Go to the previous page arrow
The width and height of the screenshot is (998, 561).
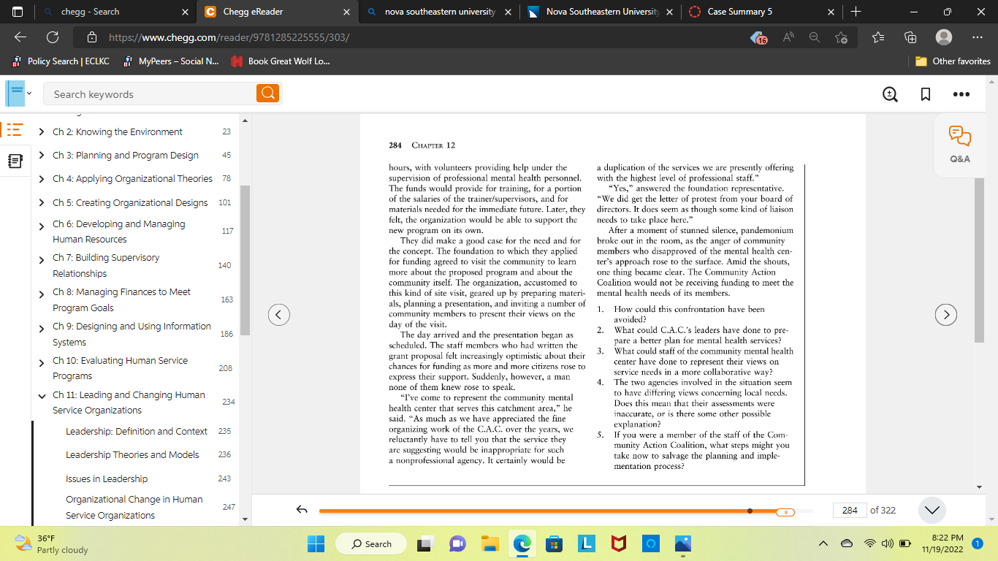pyautogui.click(x=279, y=315)
